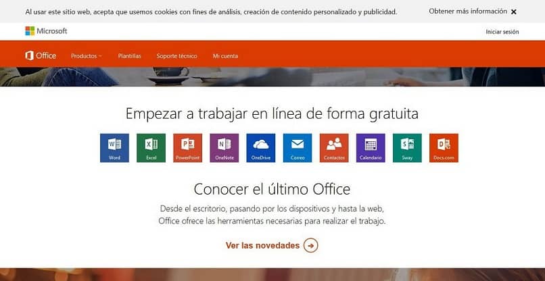
Task: Open the Docs.com tile
Action: (444, 148)
